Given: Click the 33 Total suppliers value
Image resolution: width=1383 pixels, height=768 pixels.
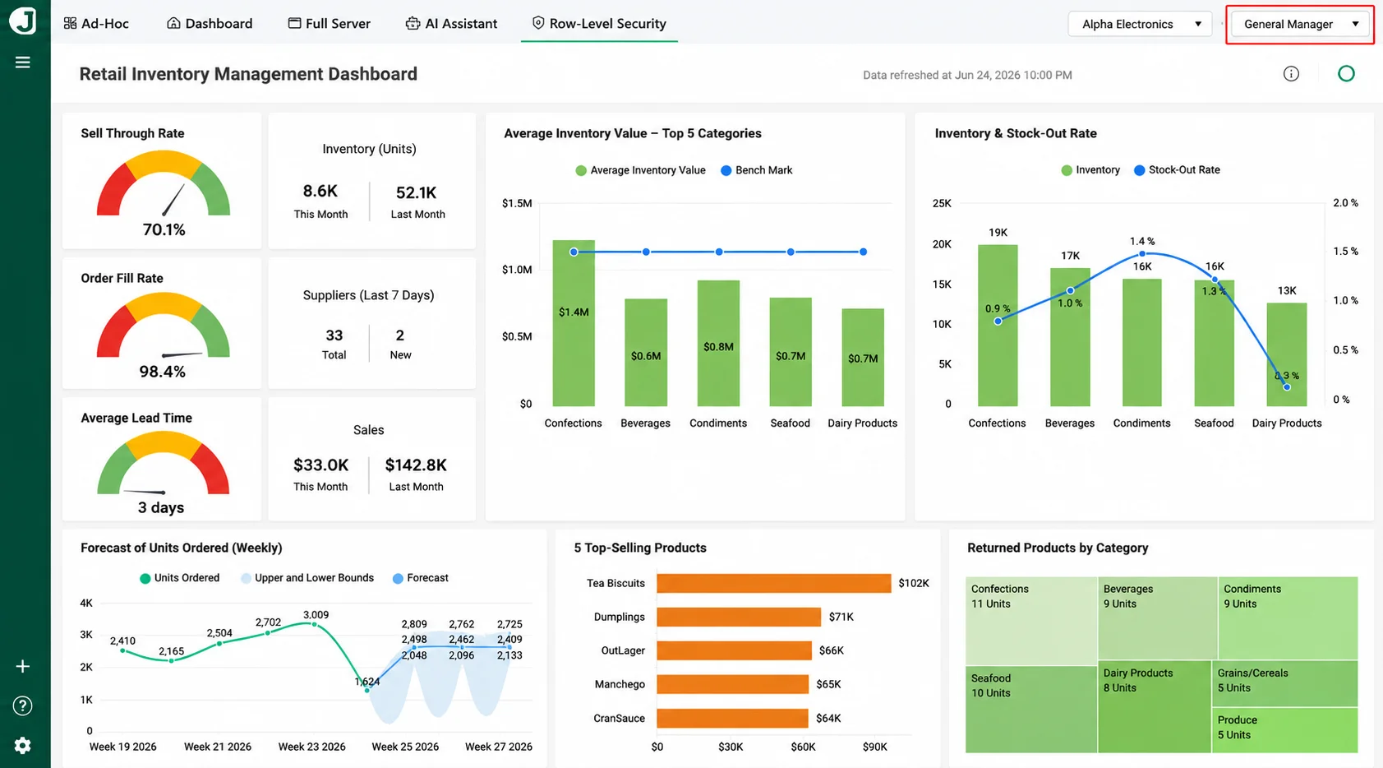Looking at the screenshot, I should [334, 335].
